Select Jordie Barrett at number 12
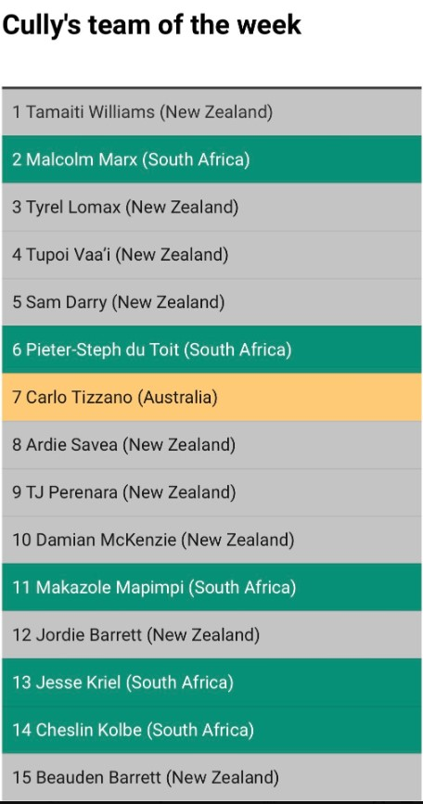This screenshot has height=804, width=423. pyautogui.click(x=211, y=635)
